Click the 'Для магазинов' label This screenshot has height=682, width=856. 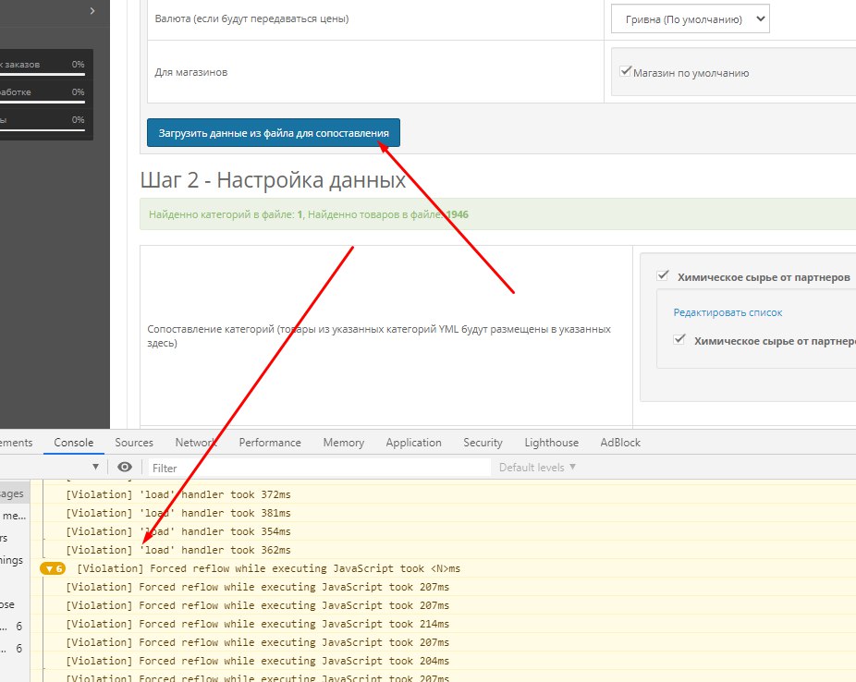(191, 72)
